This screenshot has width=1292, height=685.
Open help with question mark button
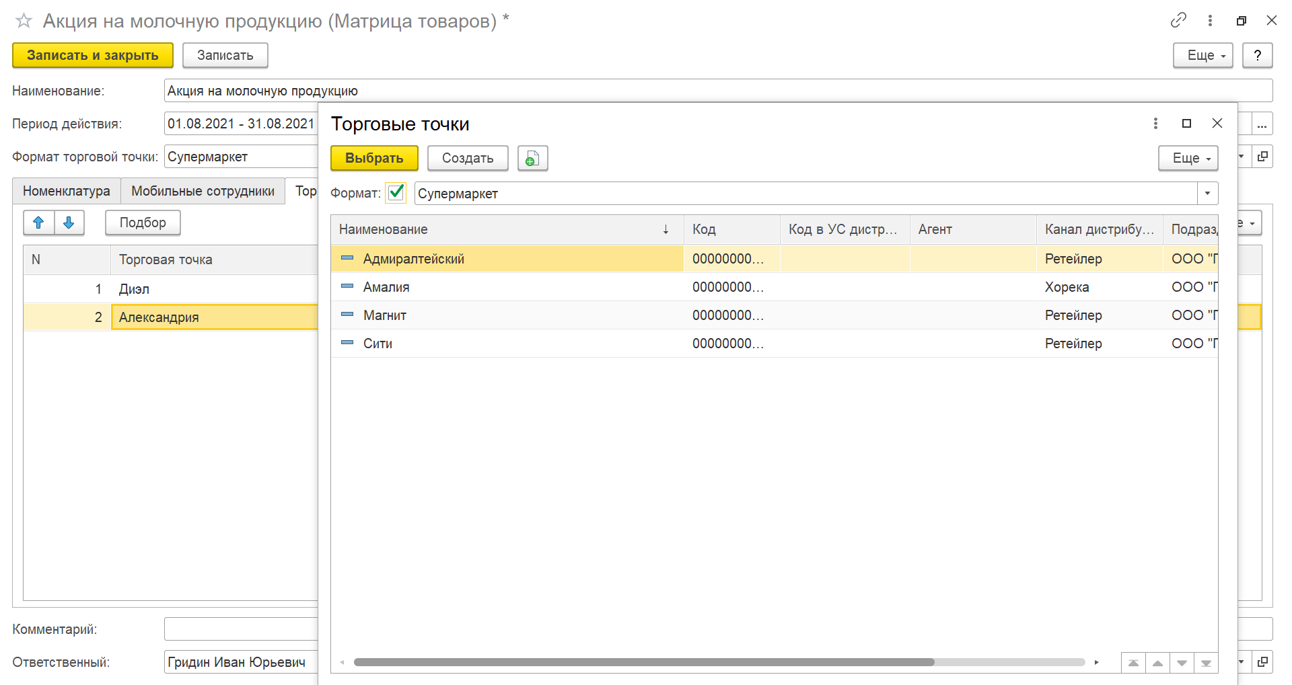[x=1257, y=55]
